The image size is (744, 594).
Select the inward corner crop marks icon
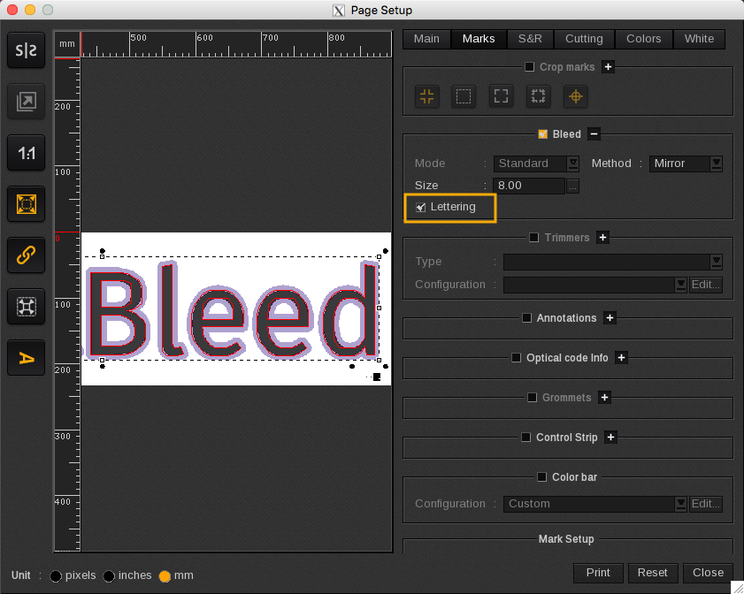coord(427,96)
